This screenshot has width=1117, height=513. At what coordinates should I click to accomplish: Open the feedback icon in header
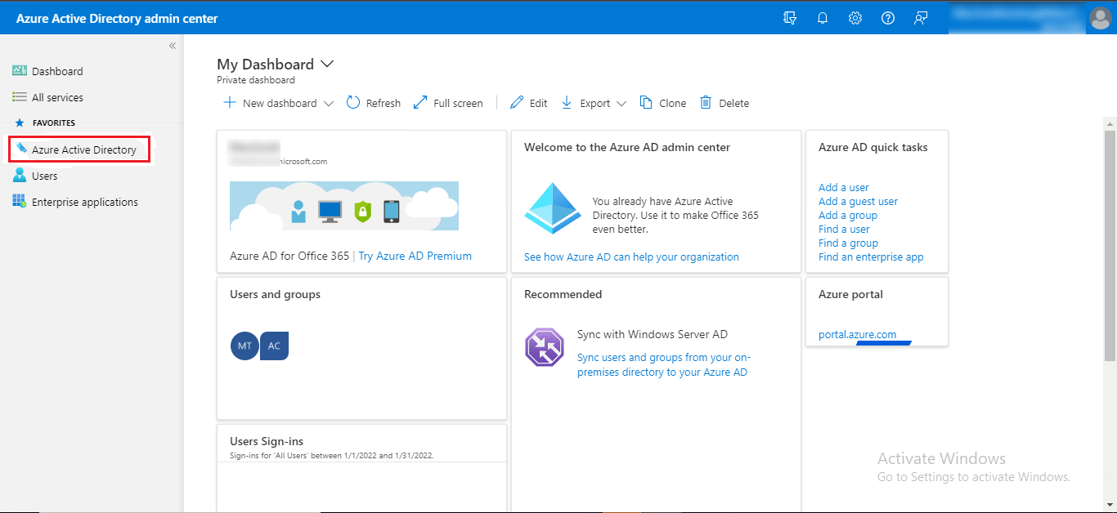(921, 18)
